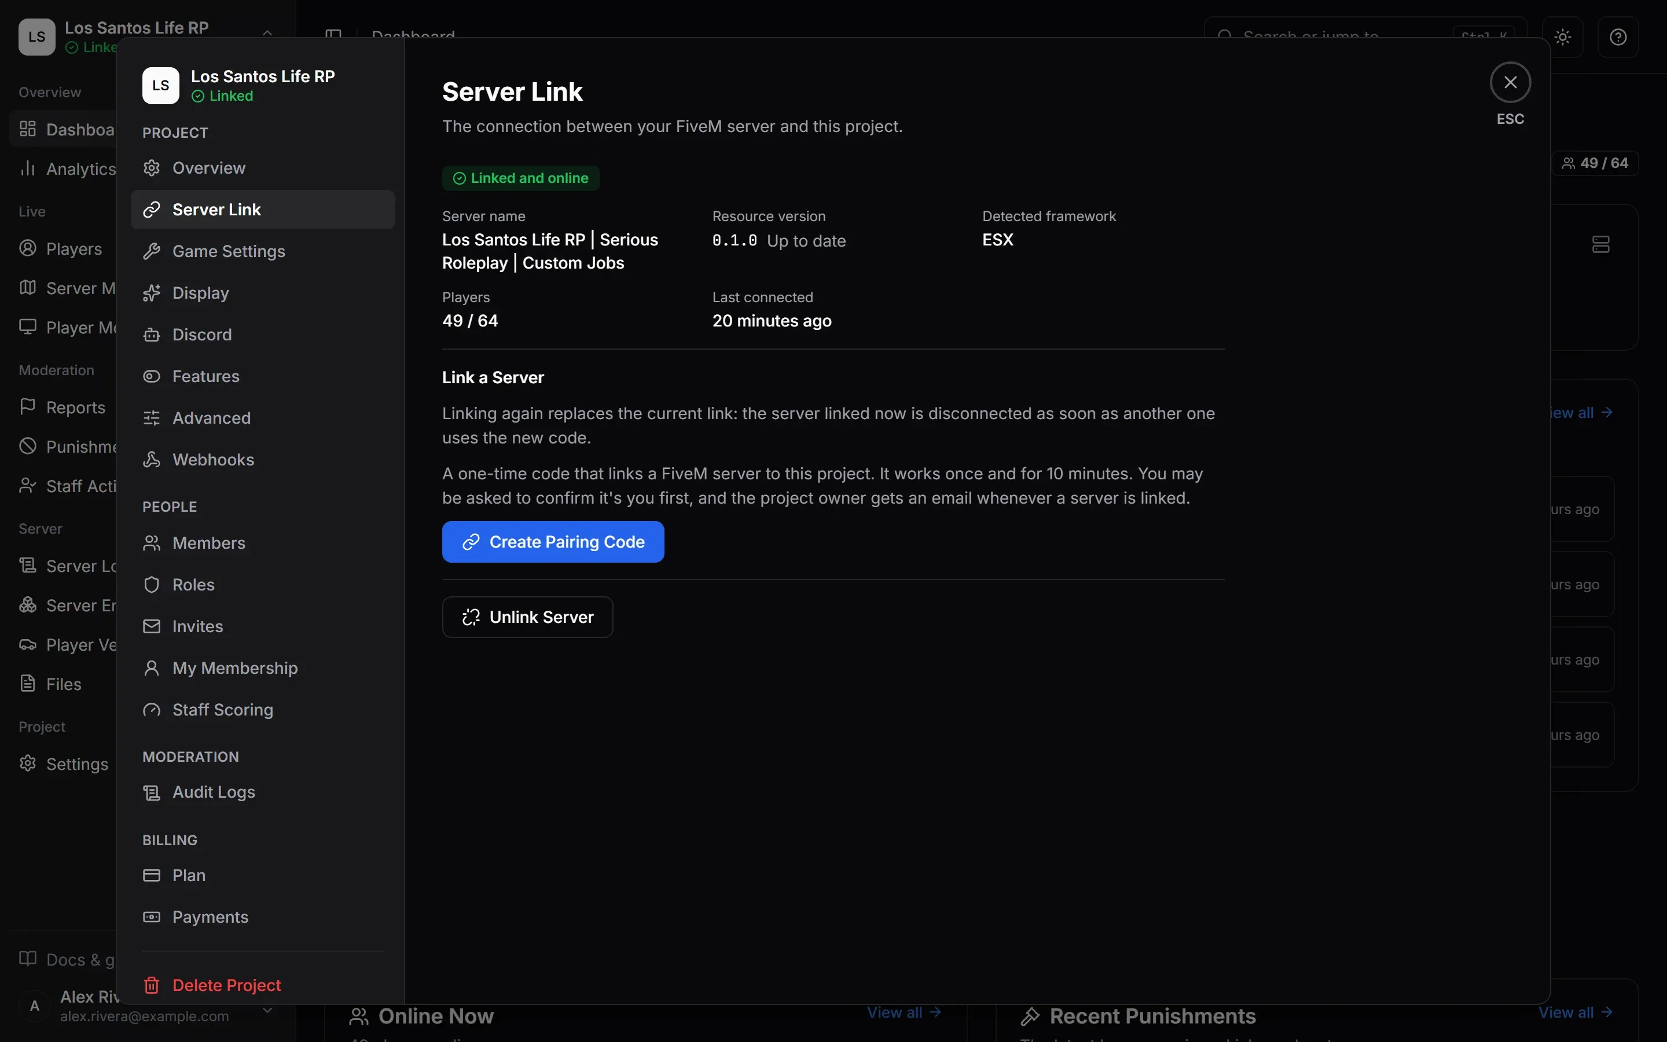Close the settings dialog with X
The image size is (1667, 1042).
click(1510, 83)
